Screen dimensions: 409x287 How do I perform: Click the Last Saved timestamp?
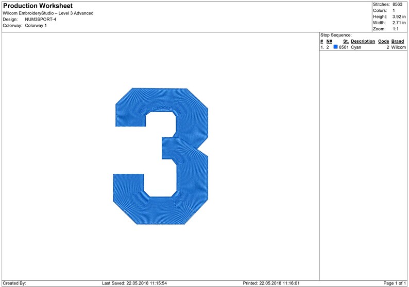point(134,283)
